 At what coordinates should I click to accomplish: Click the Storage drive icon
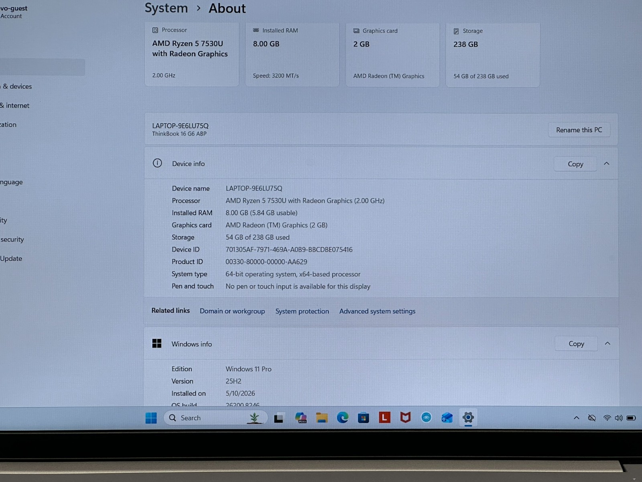pos(456,31)
